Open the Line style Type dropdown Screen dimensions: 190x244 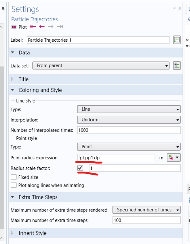pyautogui.click(x=129, y=109)
